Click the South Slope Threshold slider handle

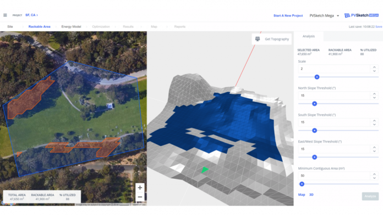[x=315, y=131]
